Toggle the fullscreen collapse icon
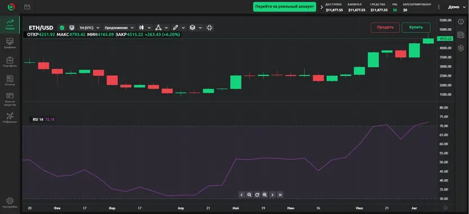This screenshot has height=214, width=469. pos(209,28)
